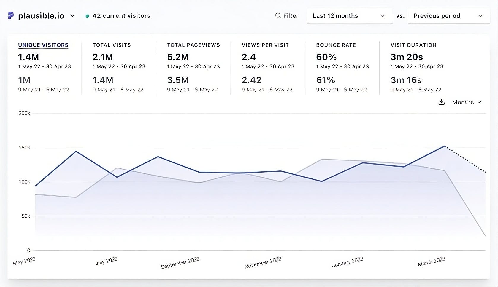Click the March 2023 peak on the chart
This screenshot has width=498, height=287.
click(x=445, y=146)
